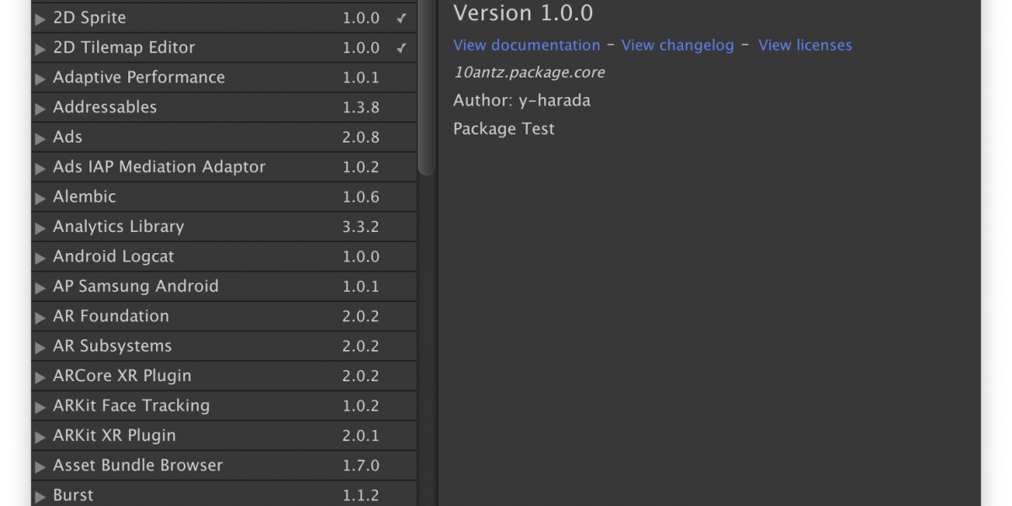This screenshot has height=506, width=1012.
Task: Click the installed checkmark for 2D Tilemap Editor
Action: coord(401,48)
